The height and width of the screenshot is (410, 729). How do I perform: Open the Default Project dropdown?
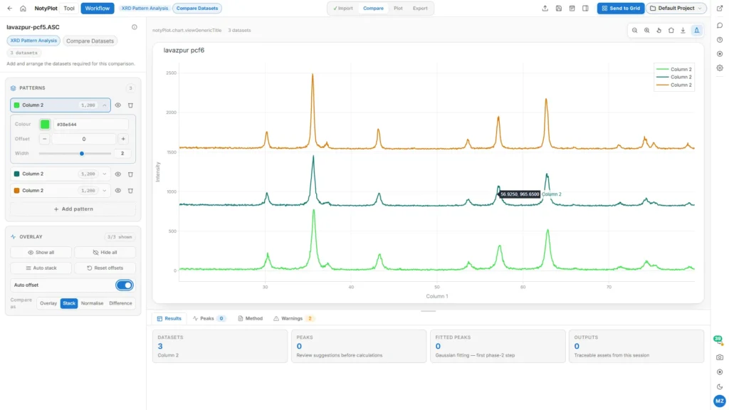click(676, 9)
